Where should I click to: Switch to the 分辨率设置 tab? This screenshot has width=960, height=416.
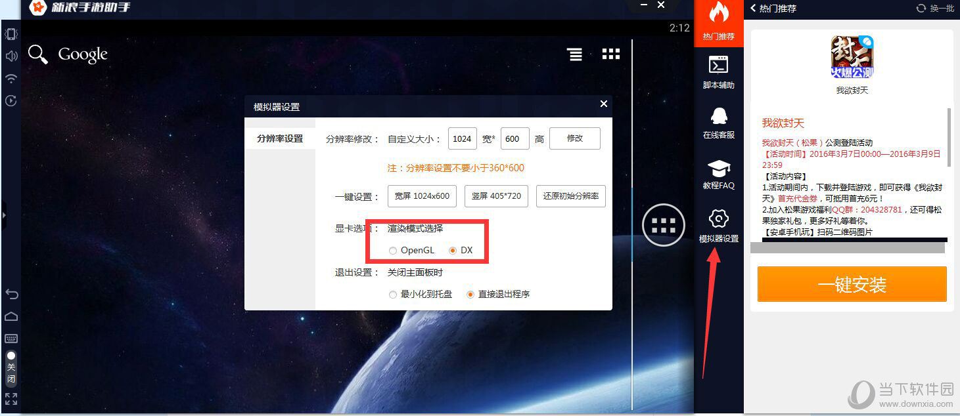point(280,138)
